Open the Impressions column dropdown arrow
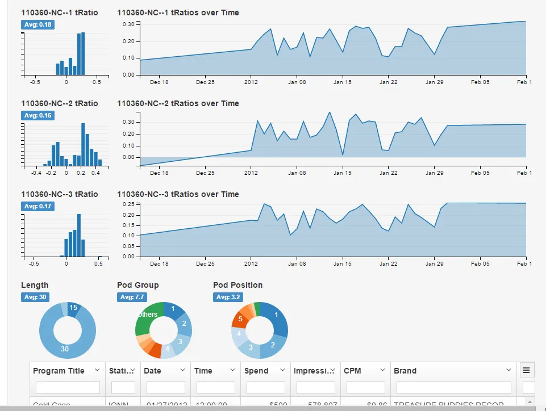 (332, 370)
